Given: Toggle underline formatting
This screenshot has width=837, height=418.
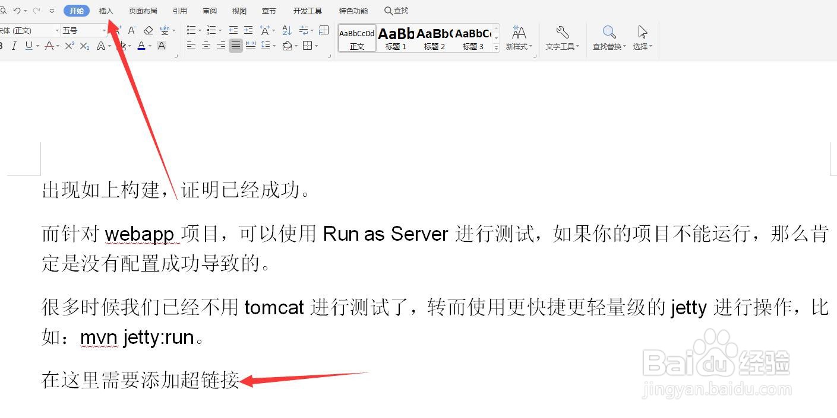Looking at the screenshot, I should [29, 46].
